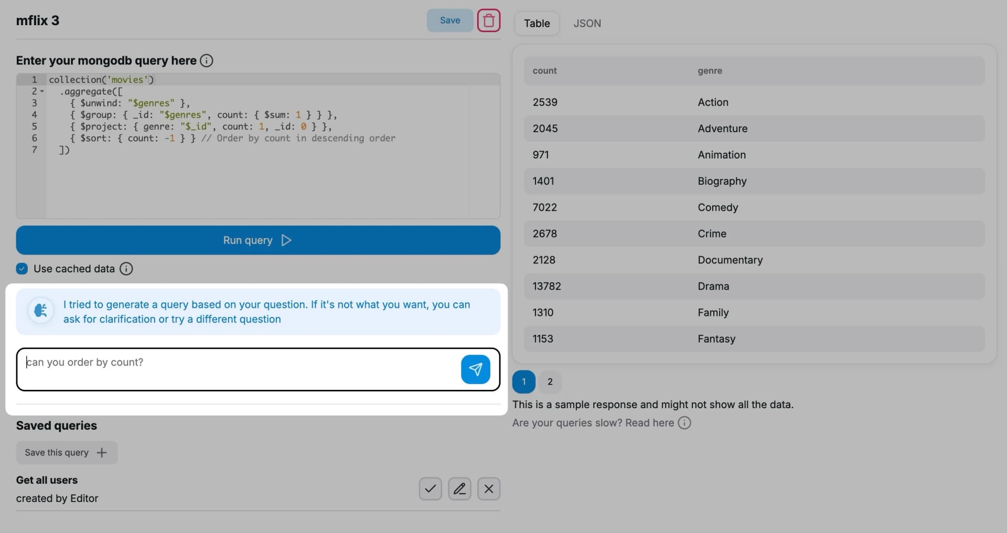Click plus icon in Save this query

pos(102,453)
